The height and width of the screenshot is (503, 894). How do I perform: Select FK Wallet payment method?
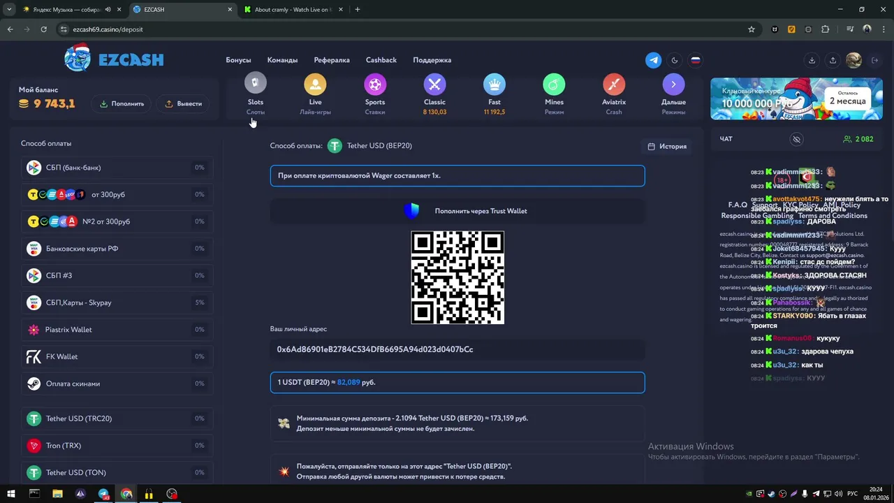click(117, 356)
